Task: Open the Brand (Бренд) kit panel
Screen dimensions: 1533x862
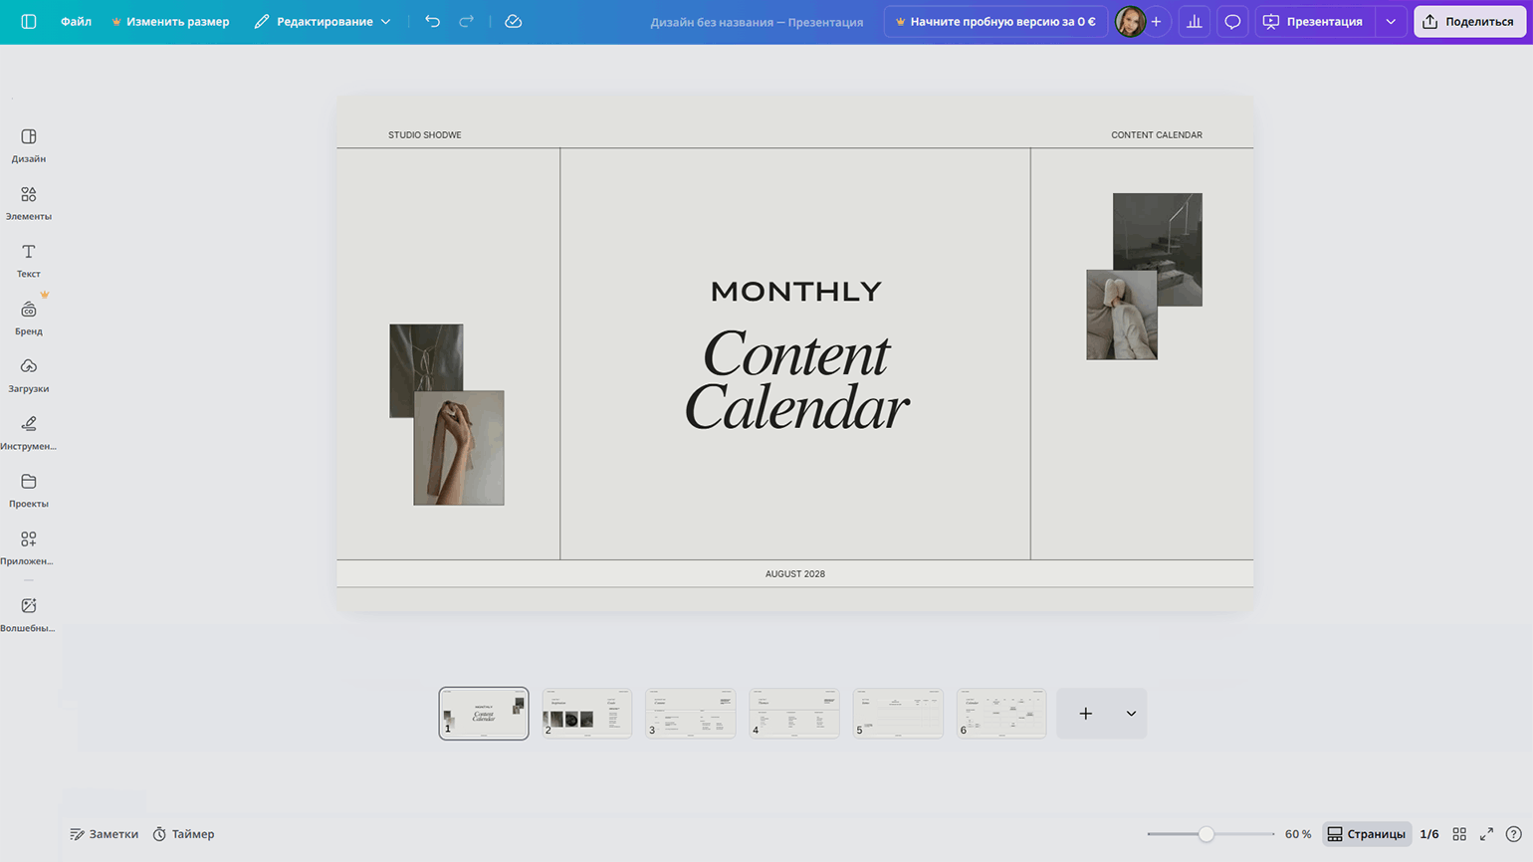Action: (x=29, y=311)
